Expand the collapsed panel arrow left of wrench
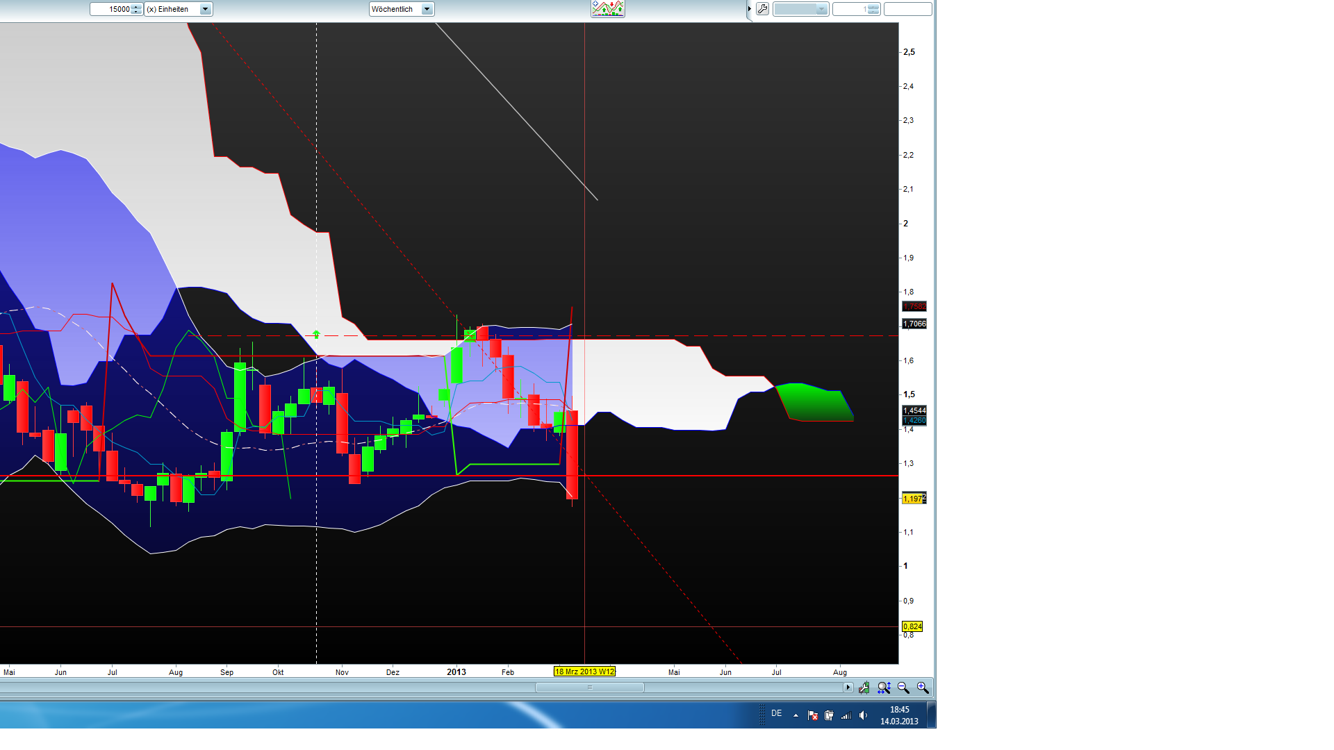1334x750 pixels. point(750,9)
